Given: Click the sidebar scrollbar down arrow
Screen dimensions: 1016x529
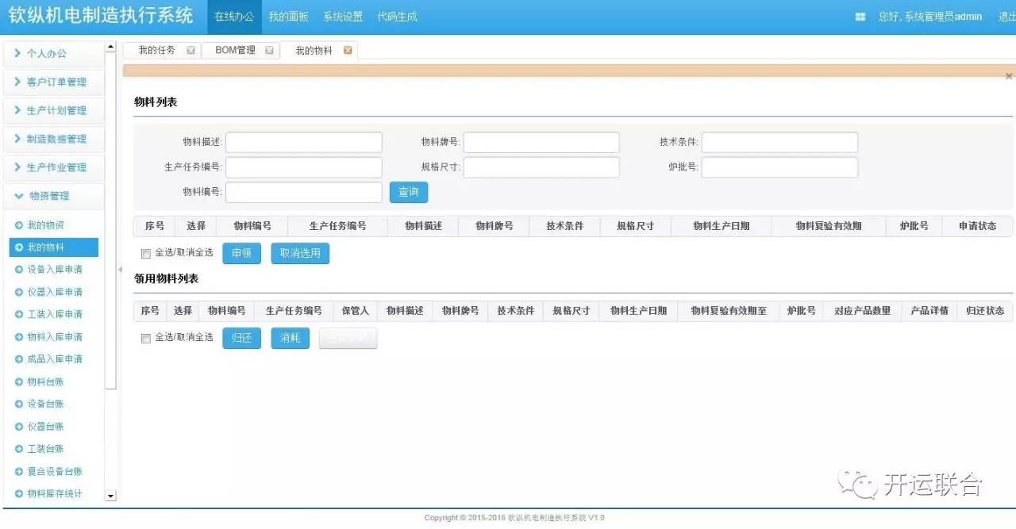Looking at the screenshot, I should click(x=110, y=496).
